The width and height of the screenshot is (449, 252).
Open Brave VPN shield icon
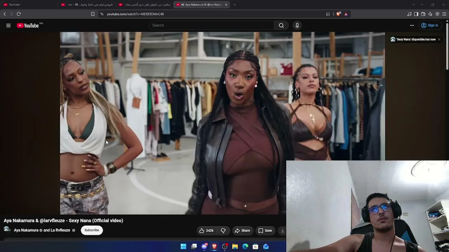[437, 14]
